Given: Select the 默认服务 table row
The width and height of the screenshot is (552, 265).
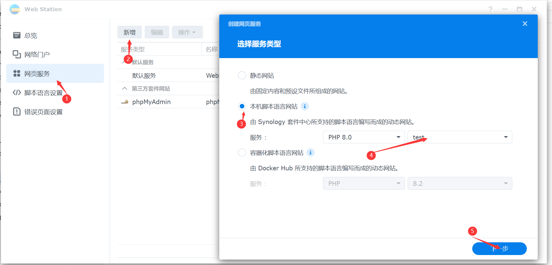Looking at the screenshot, I should [x=168, y=76].
